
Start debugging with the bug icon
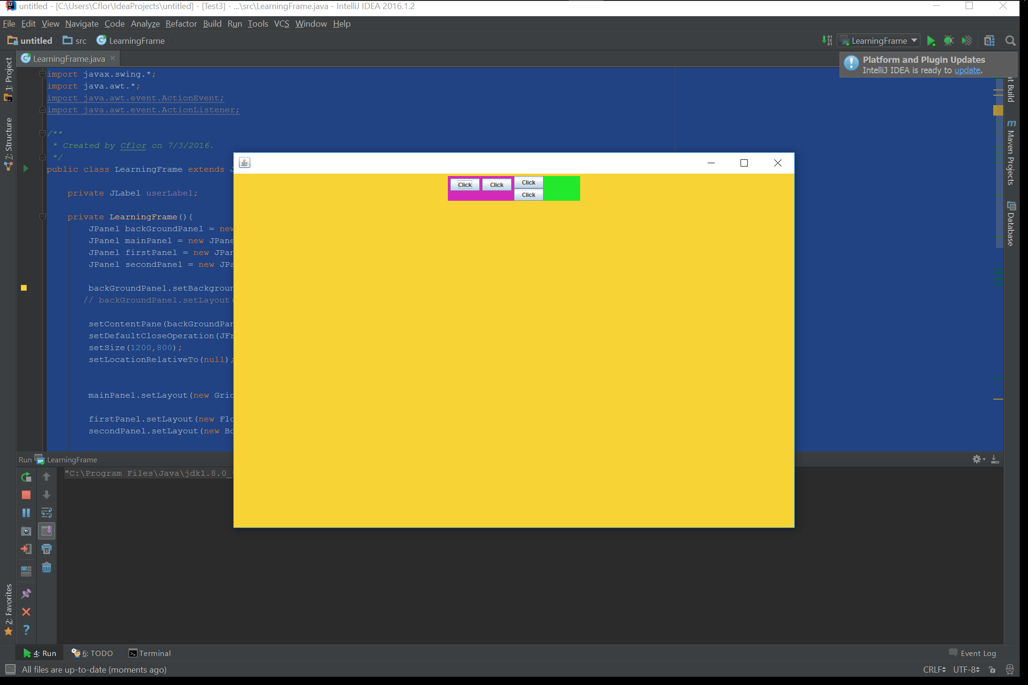(948, 40)
